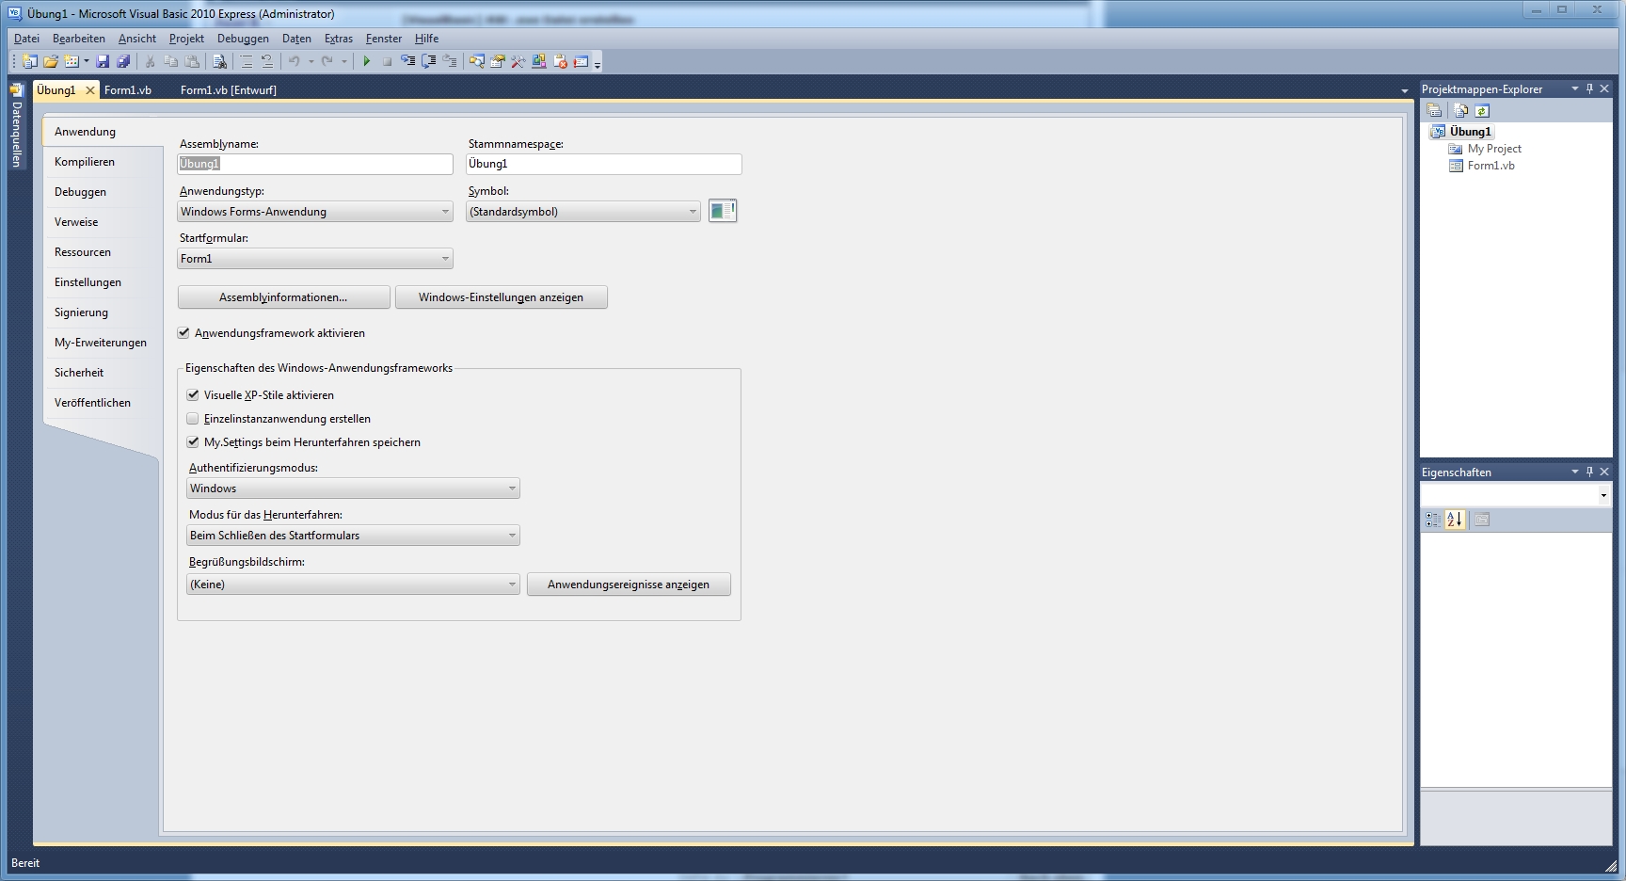Click the Step Over toolbar icon

(x=429, y=61)
